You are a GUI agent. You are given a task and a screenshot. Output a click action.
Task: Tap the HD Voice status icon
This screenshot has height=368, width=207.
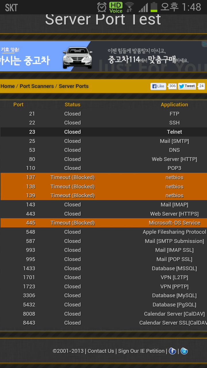[116, 7]
